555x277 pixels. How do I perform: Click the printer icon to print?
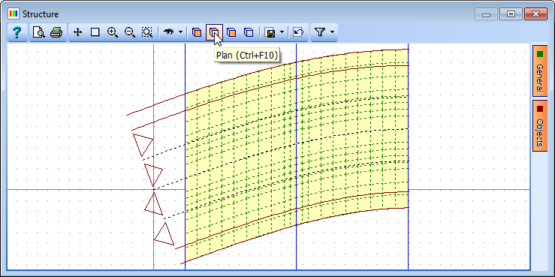pyautogui.click(x=56, y=32)
